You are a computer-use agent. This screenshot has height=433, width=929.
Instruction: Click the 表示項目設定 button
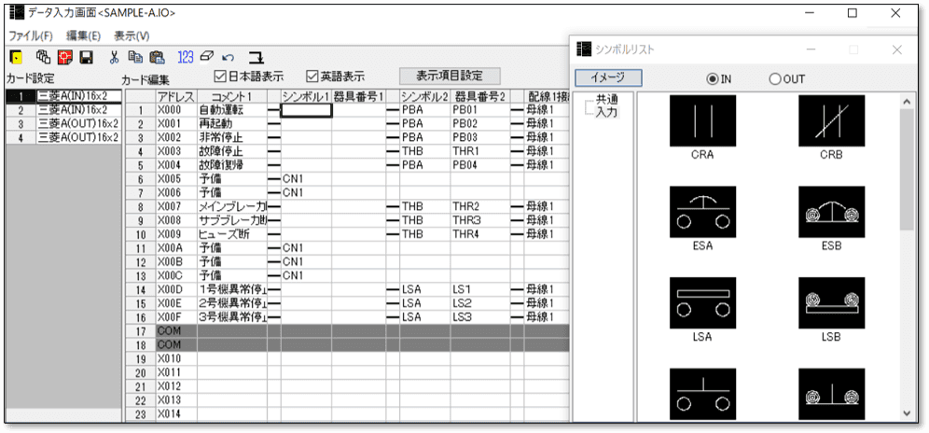click(450, 76)
